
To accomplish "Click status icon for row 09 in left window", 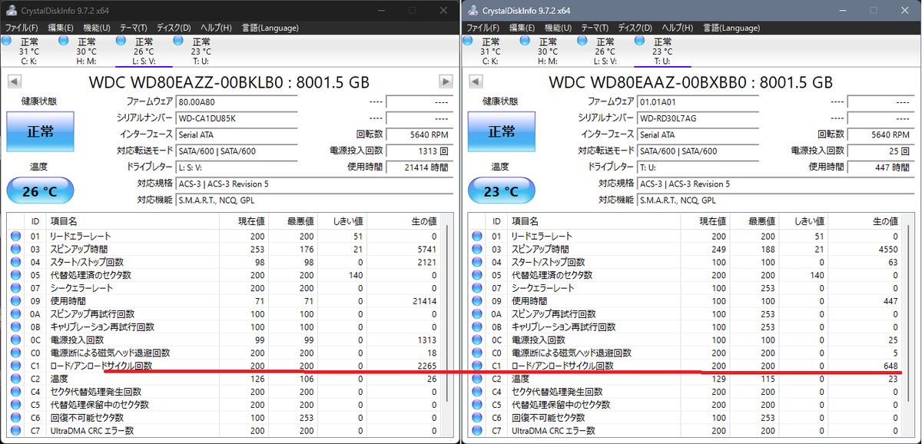I will (15, 301).
